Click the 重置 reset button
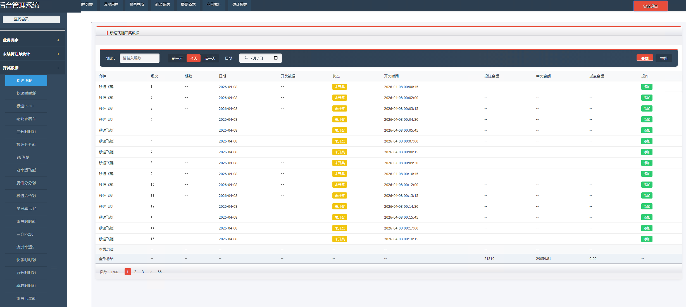 click(x=664, y=58)
